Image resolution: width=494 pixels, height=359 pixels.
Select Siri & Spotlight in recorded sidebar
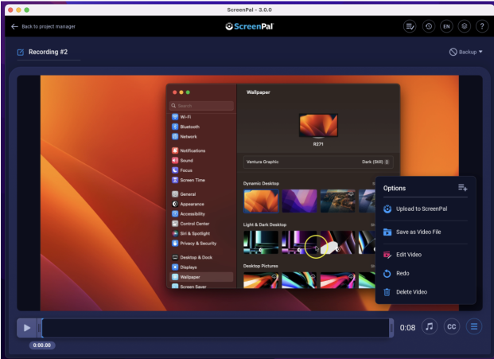pyautogui.click(x=195, y=233)
